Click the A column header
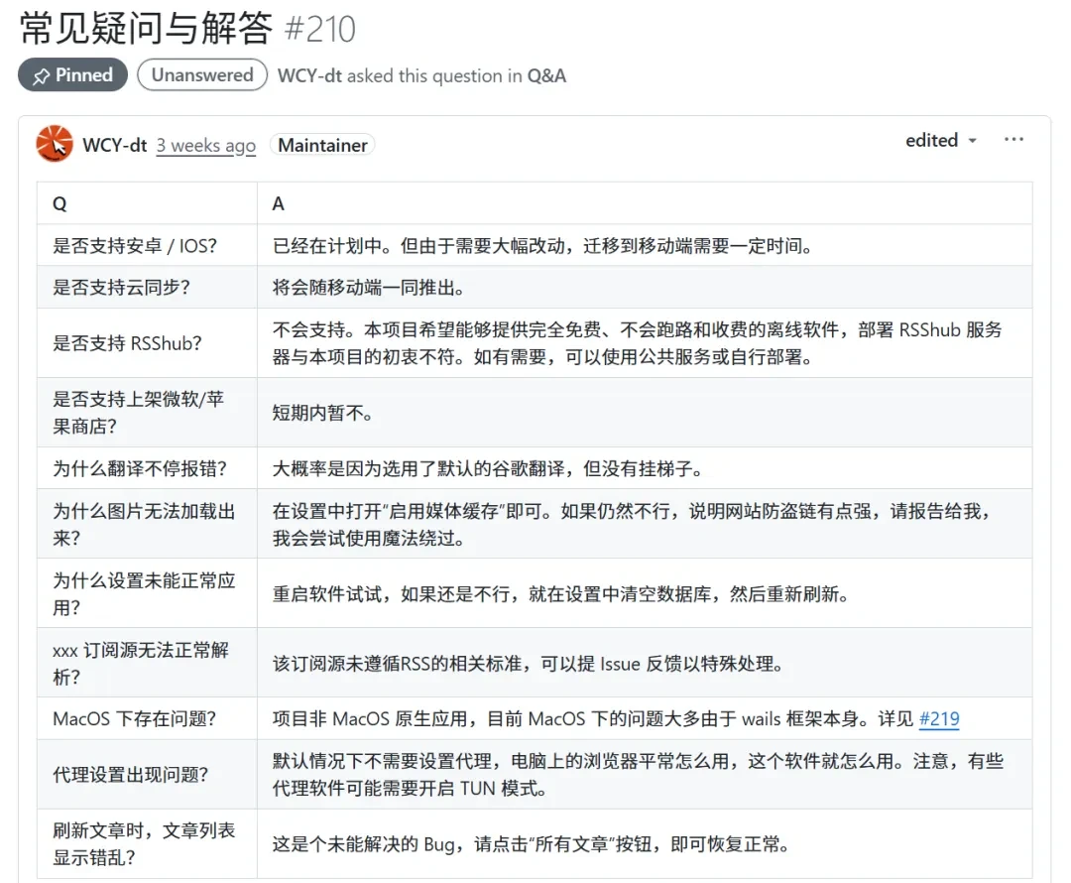 (x=278, y=203)
